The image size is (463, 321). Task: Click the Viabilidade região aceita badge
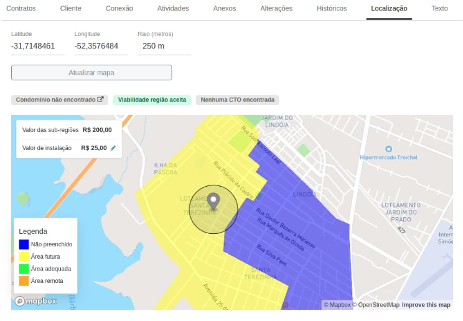coord(152,100)
